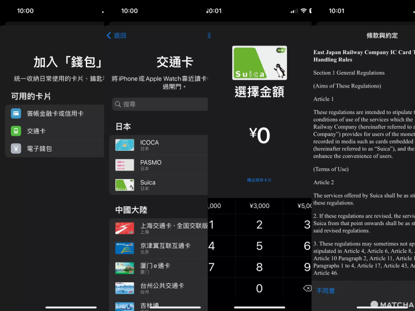Select 台州公共交通卡 row
This screenshot has height=311, width=415.
tap(159, 289)
